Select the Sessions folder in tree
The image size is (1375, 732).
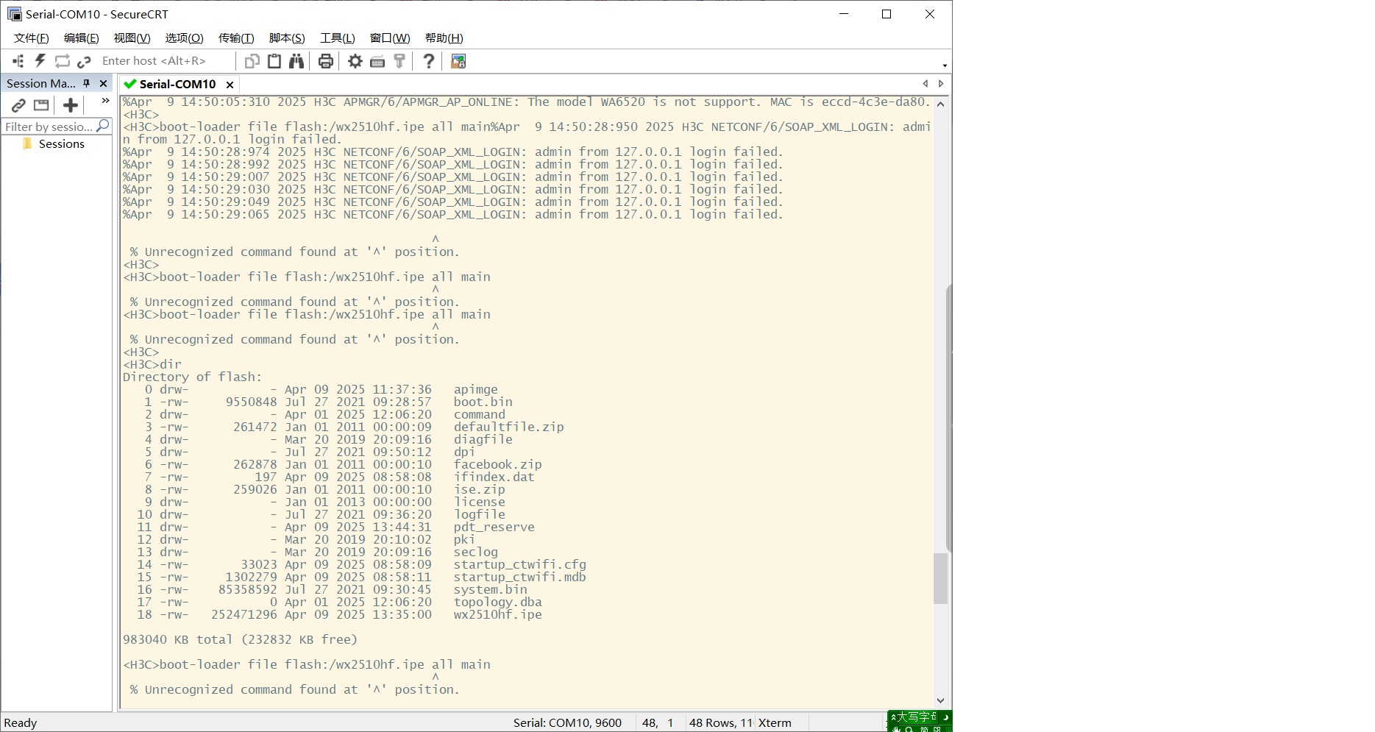click(x=61, y=144)
